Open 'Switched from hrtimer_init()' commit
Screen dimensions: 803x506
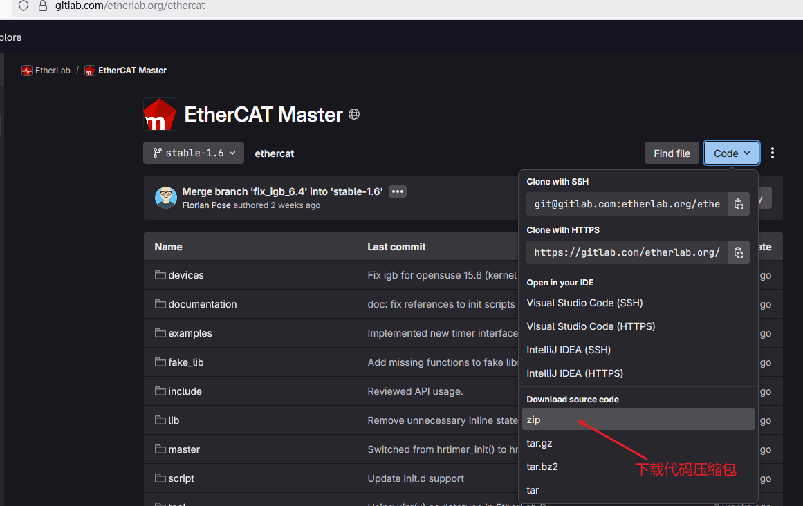(443, 450)
